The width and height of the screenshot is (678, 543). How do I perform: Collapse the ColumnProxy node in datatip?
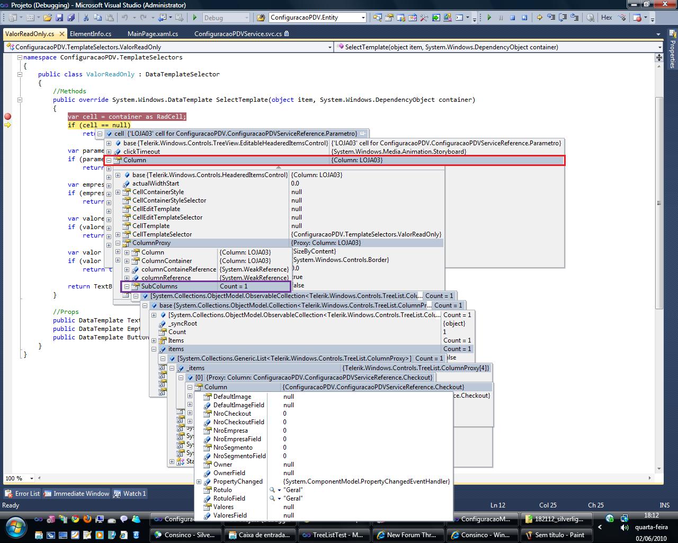tap(118, 243)
